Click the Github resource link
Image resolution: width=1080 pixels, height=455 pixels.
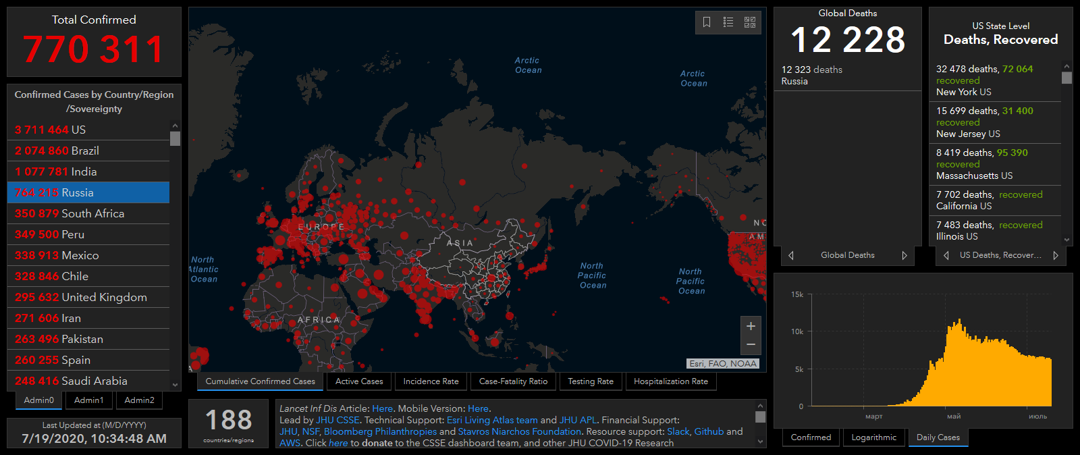coord(709,431)
